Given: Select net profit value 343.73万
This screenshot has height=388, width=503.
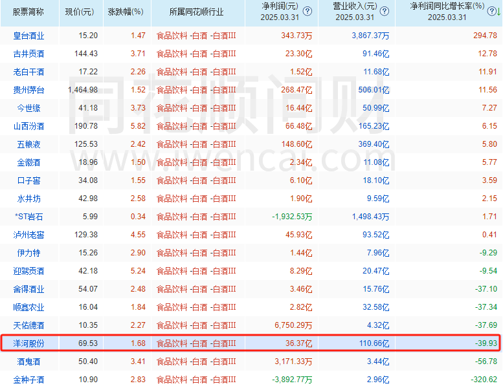Looking at the screenshot, I should 296,36.
